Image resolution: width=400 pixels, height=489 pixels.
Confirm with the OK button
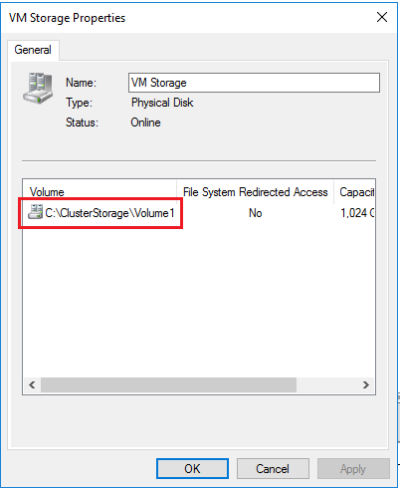pos(192,469)
